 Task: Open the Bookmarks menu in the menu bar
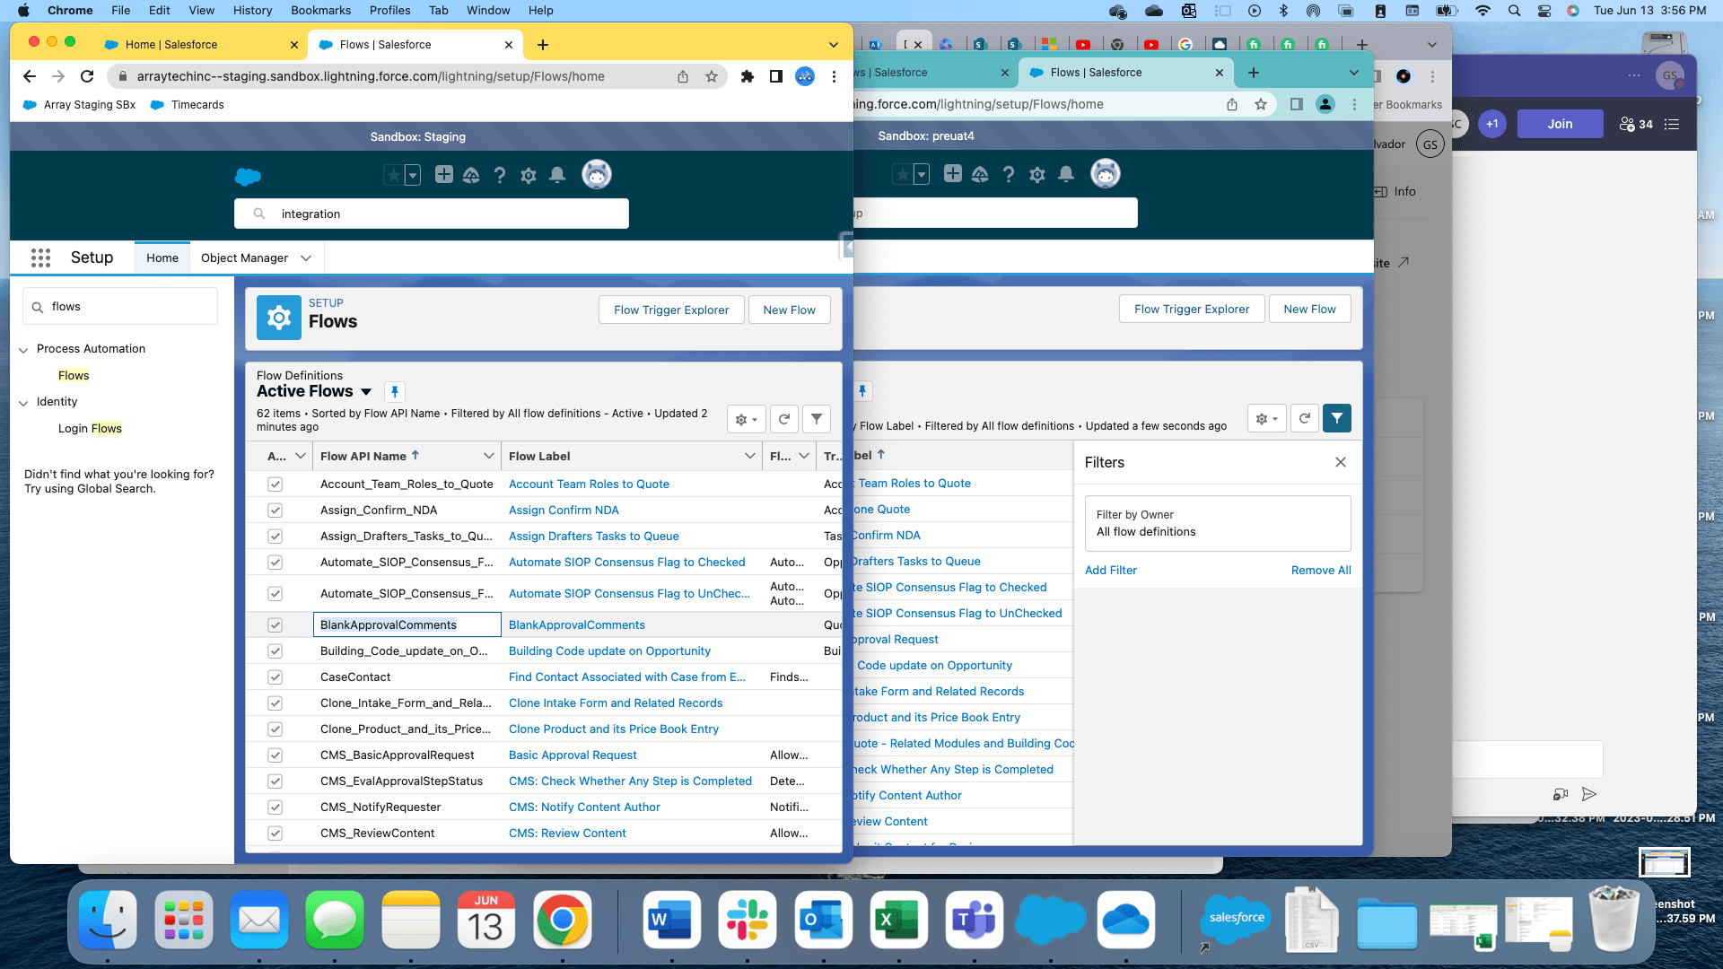320,11
